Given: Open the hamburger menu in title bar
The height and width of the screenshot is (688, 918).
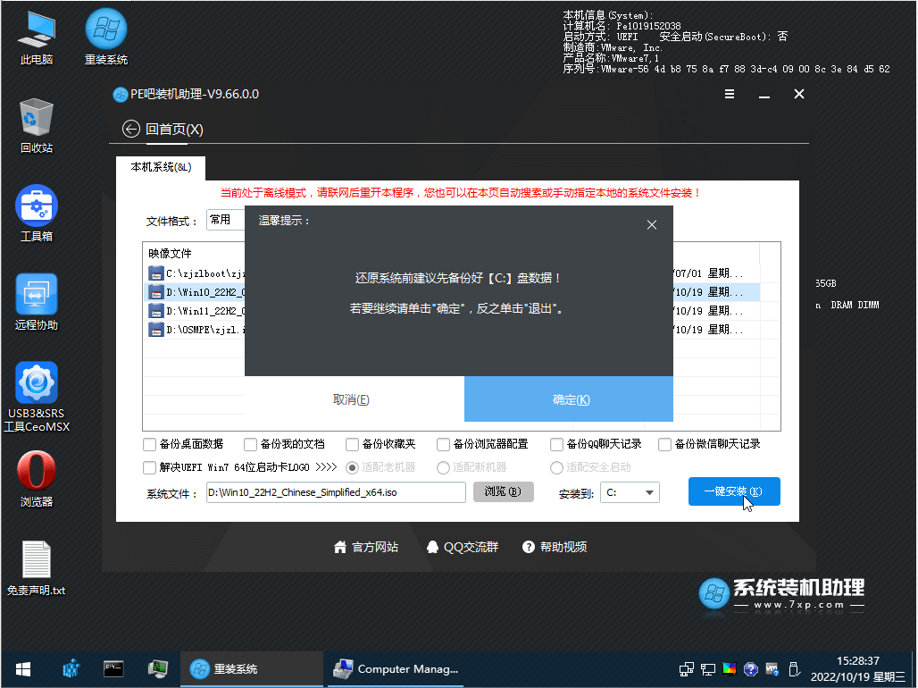Looking at the screenshot, I should tap(730, 95).
